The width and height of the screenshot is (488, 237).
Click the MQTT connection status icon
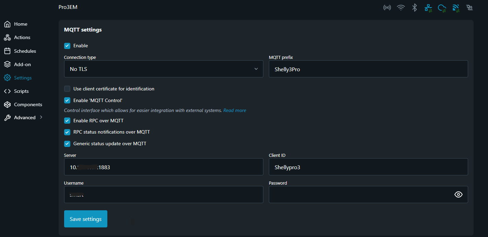(x=456, y=8)
